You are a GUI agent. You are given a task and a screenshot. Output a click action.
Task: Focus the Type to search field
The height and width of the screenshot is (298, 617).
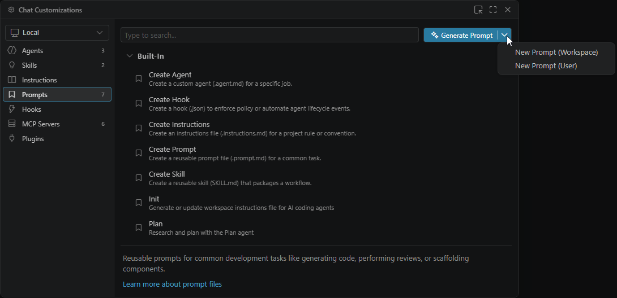pos(269,35)
